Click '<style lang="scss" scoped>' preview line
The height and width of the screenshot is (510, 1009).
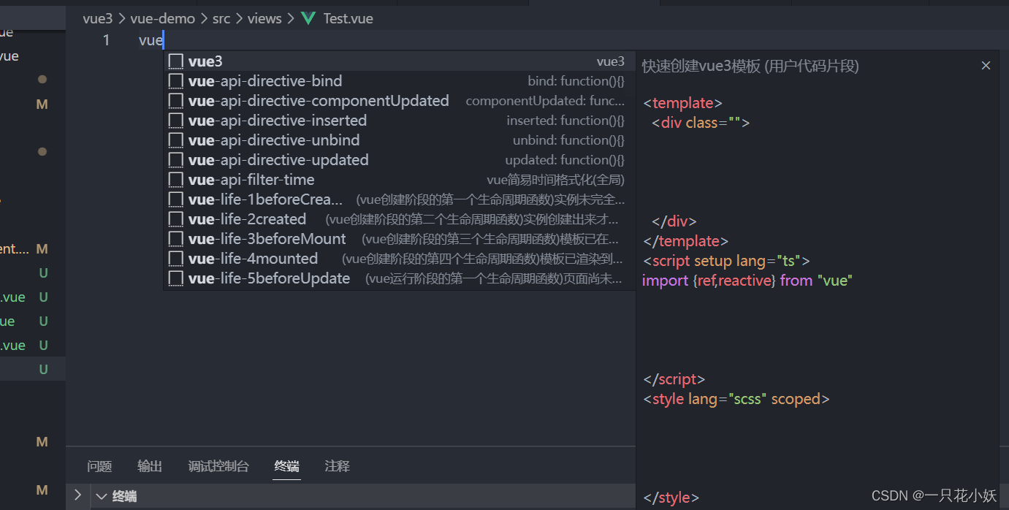(x=736, y=399)
